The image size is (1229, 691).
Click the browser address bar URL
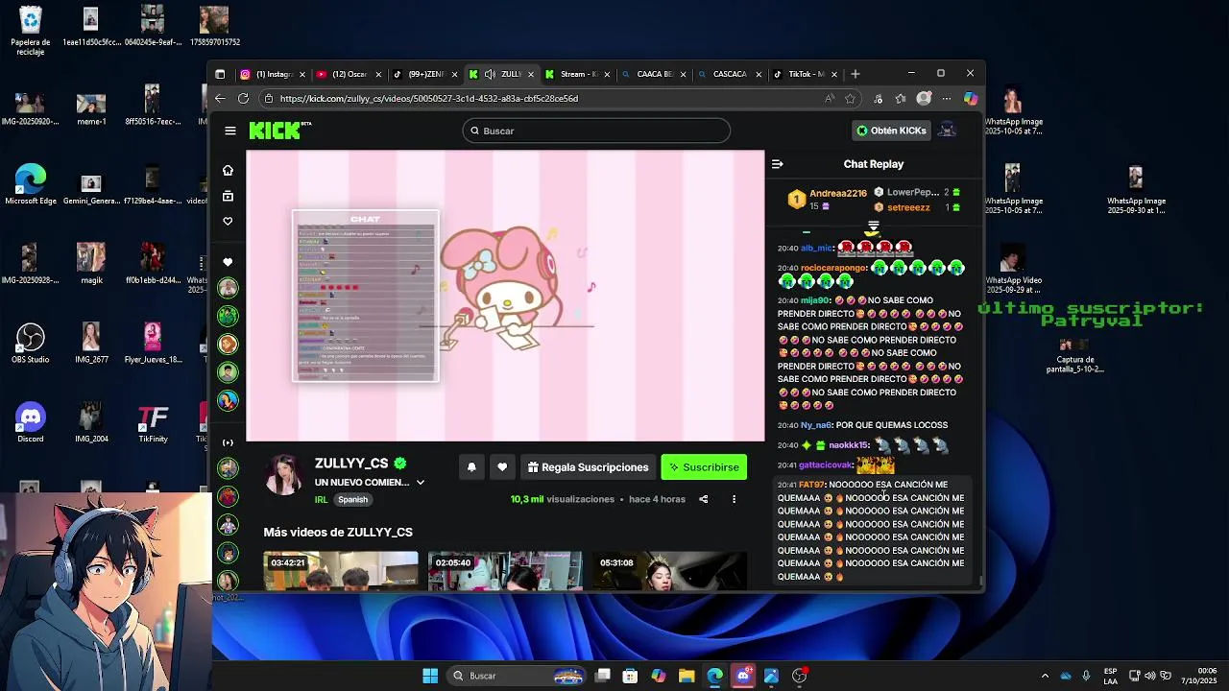click(x=429, y=98)
